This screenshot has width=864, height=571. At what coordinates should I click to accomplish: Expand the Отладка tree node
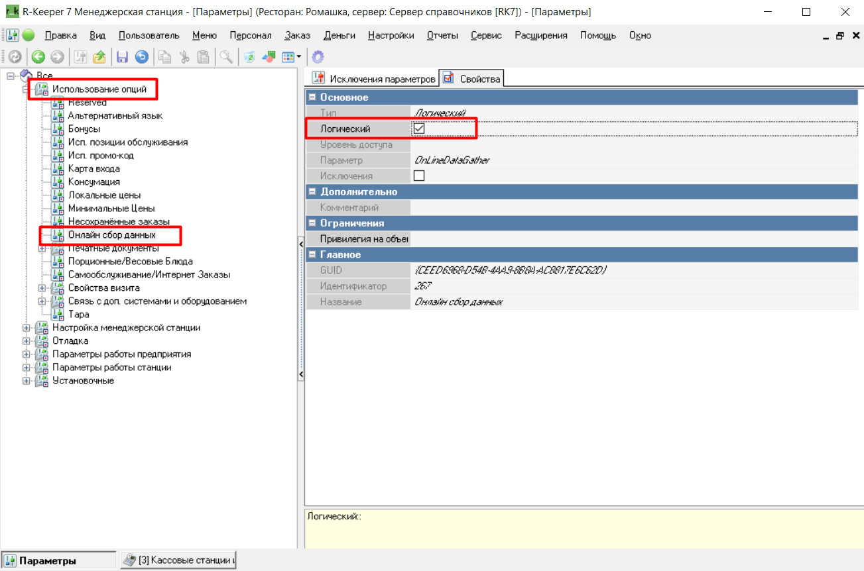click(x=27, y=341)
